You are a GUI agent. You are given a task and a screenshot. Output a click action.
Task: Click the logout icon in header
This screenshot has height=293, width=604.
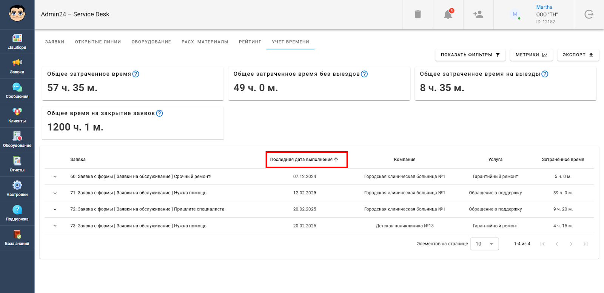pyautogui.click(x=589, y=14)
